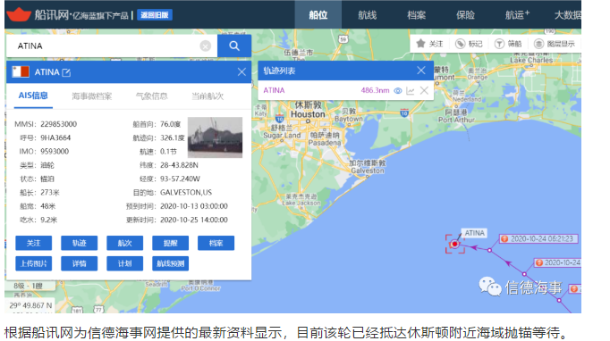Viewport: 610px width, 341px height.
Task: Open the 图层显示 layer display menu
Action: click(555, 44)
